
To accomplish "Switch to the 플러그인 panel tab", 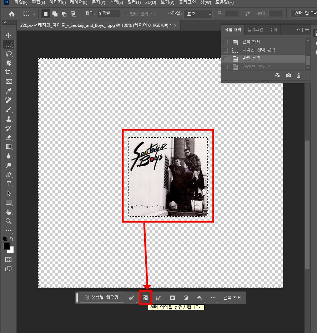I will [255, 30].
